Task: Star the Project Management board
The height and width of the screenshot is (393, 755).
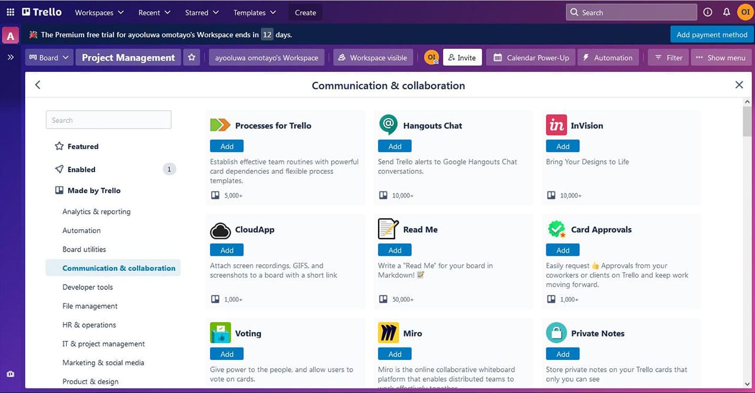Action: (191, 57)
